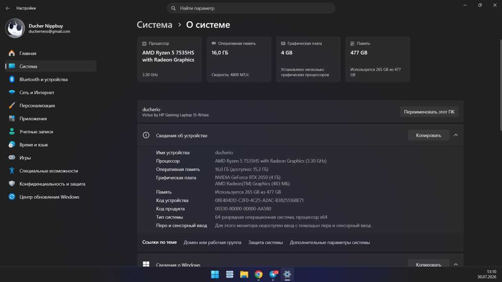This screenshot has height=282, width=502.
Task: Open Защита системы link
Action: [266, 242]
